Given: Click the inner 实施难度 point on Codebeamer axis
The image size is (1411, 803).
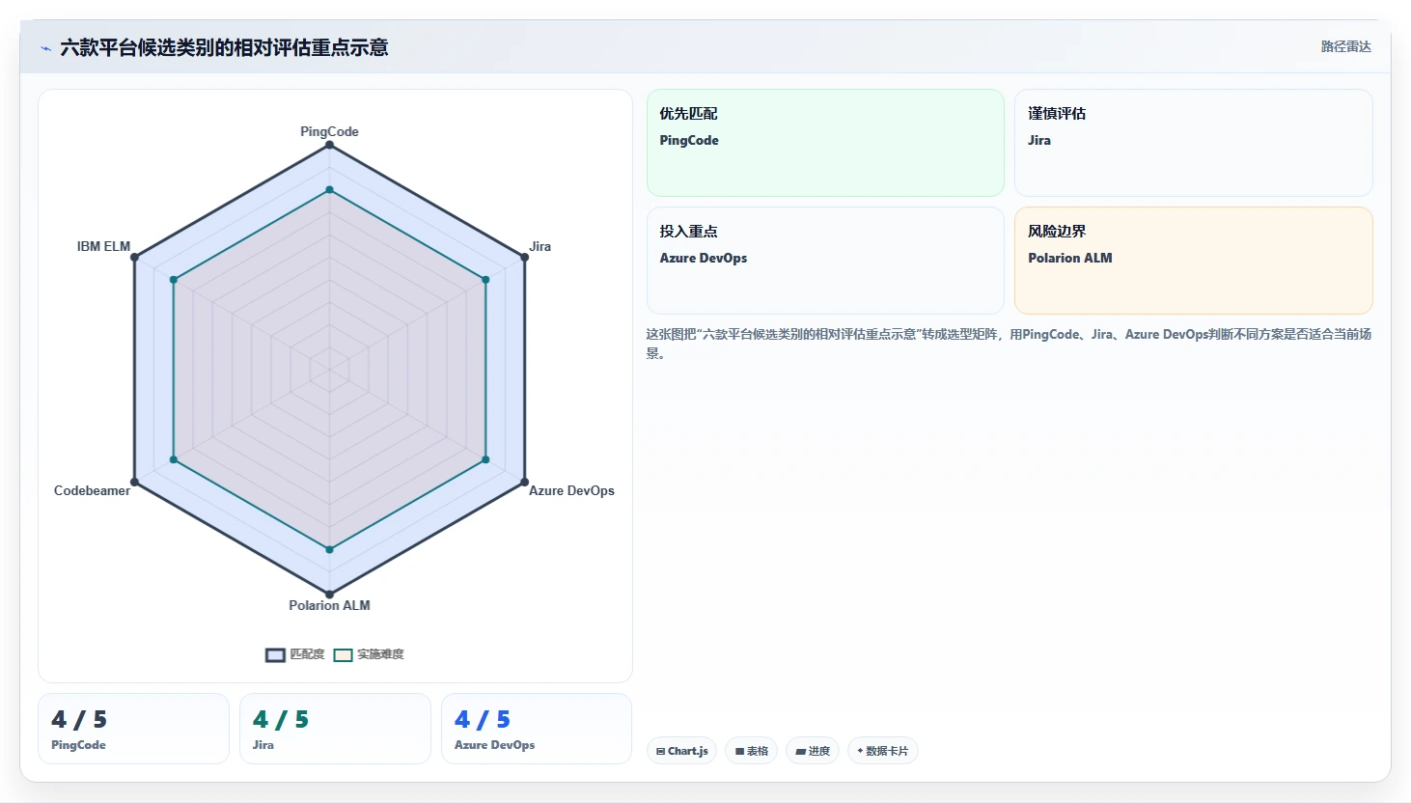Looking at the screenshot, I should coord(174,459).
